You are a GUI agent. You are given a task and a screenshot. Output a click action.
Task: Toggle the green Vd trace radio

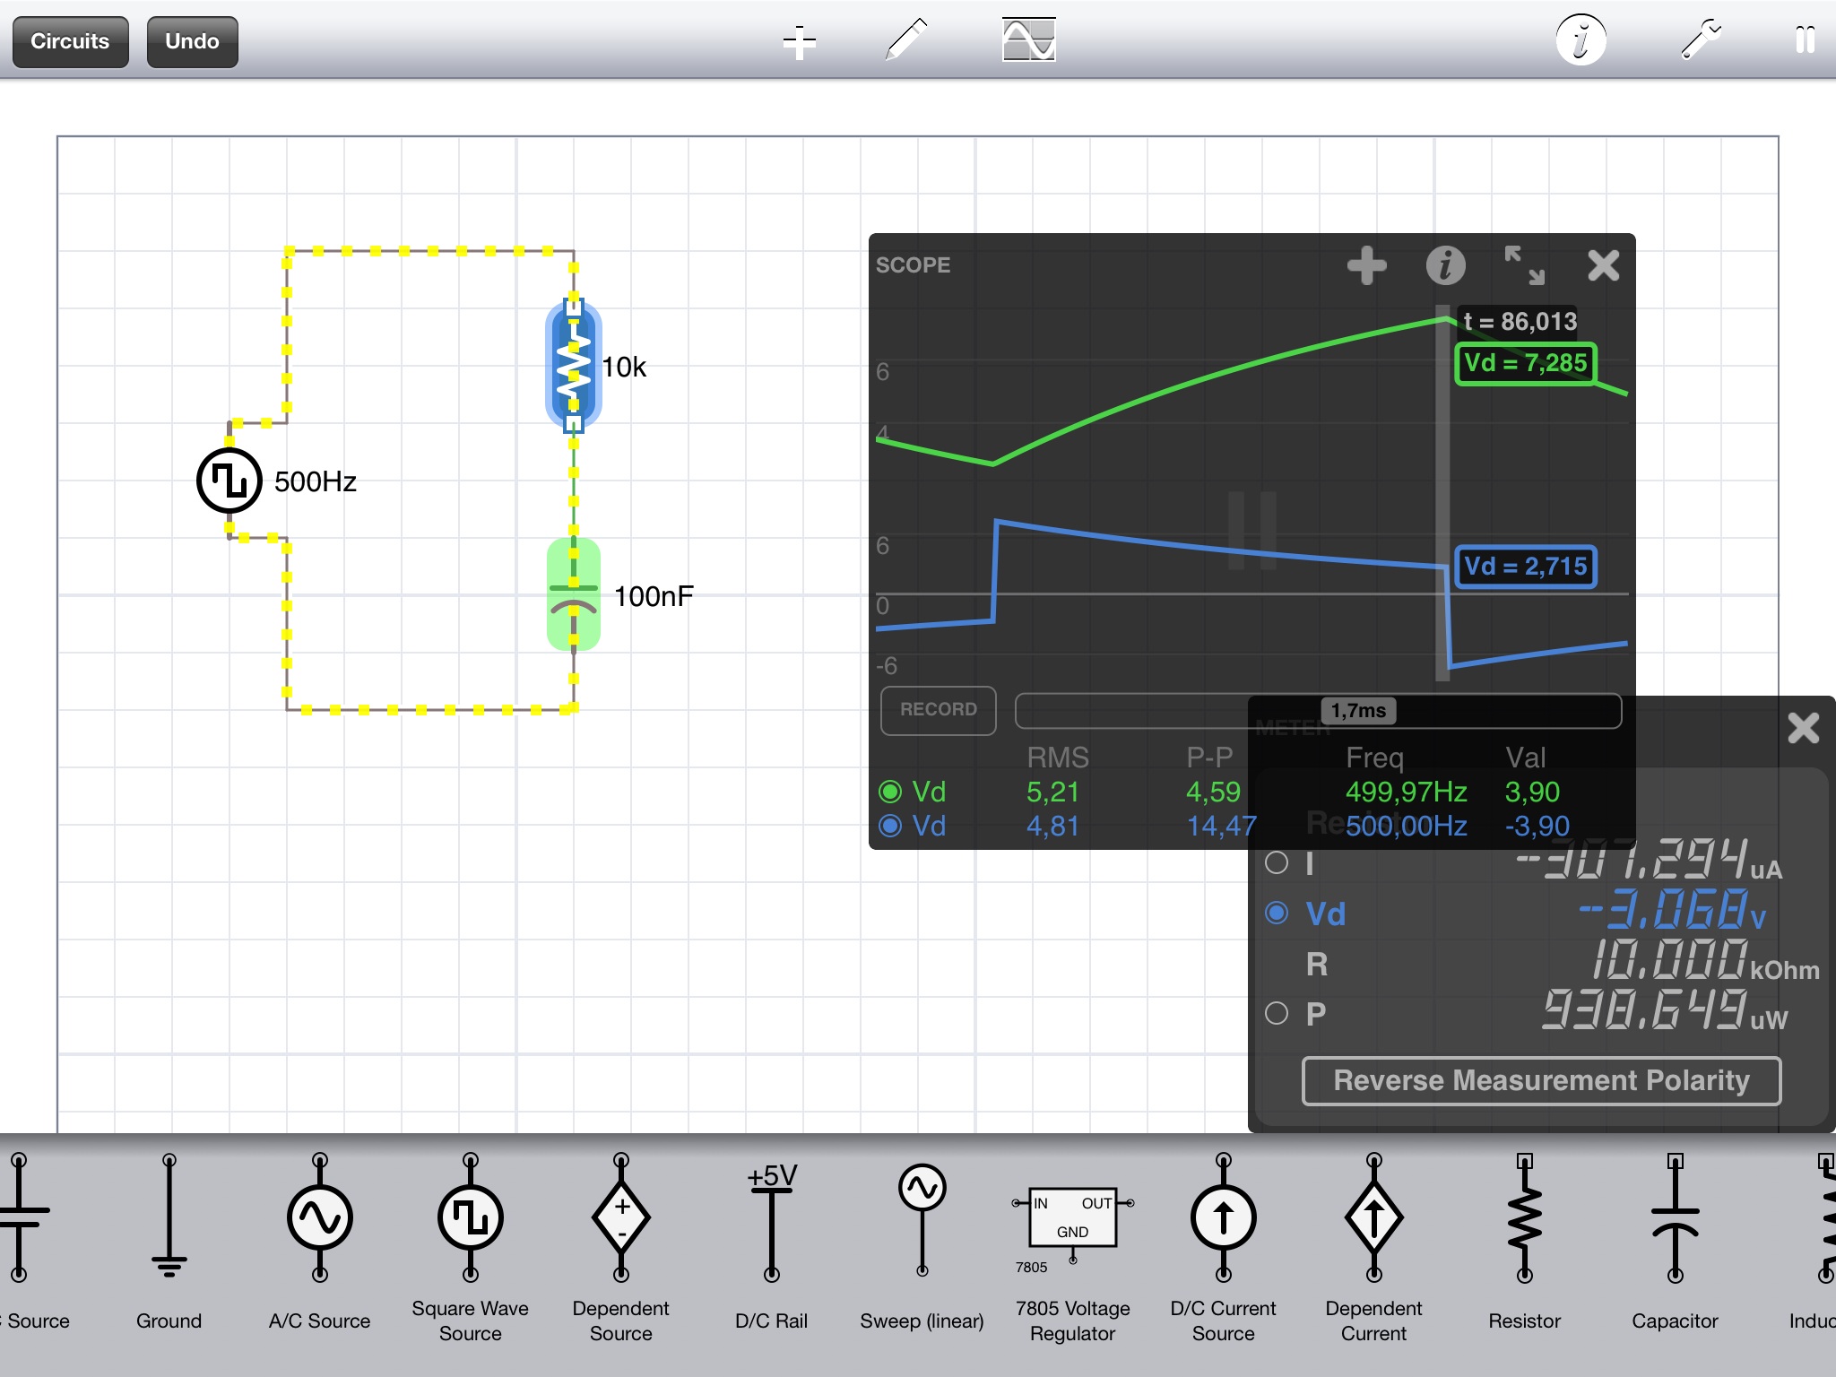890,792
